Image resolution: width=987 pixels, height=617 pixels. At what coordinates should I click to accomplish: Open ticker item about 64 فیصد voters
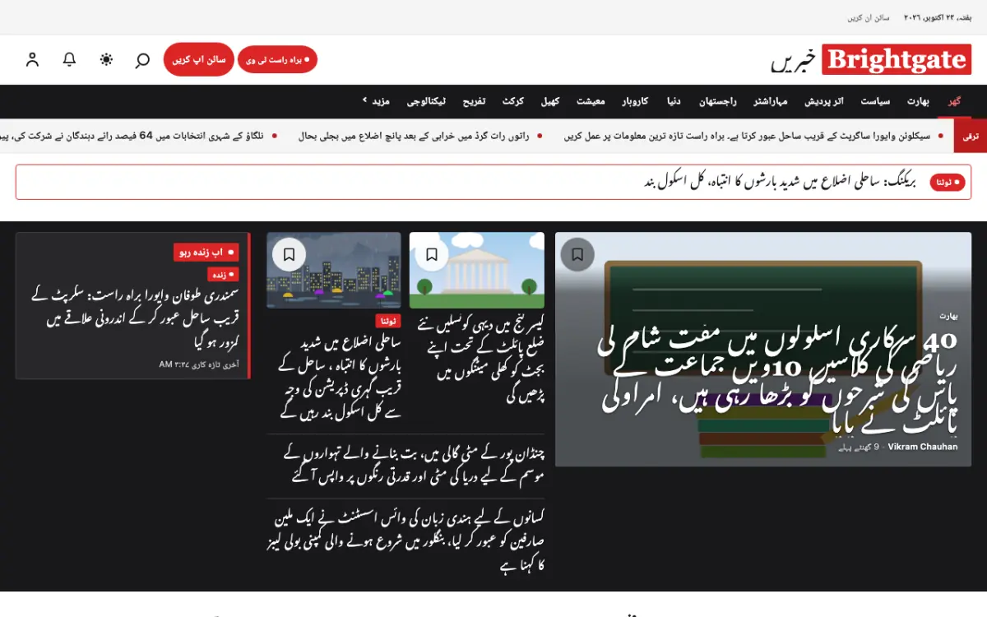click(x=132, y=136)
